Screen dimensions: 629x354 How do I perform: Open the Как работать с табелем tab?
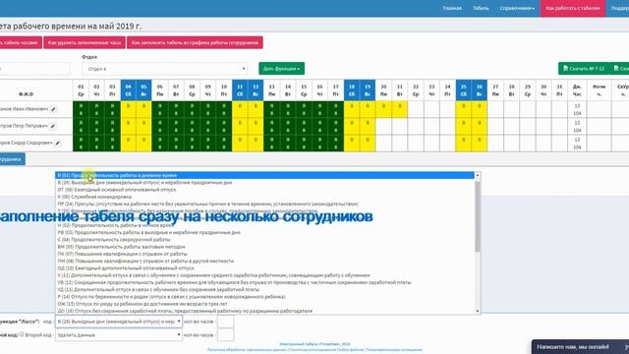573,8
